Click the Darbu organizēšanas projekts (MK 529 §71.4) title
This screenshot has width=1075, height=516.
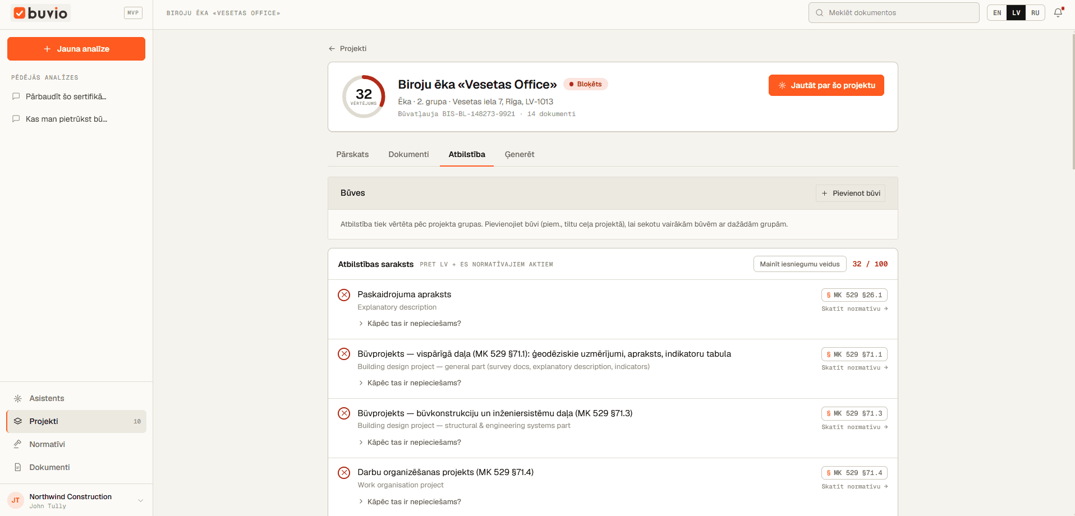tap(445, 472)
